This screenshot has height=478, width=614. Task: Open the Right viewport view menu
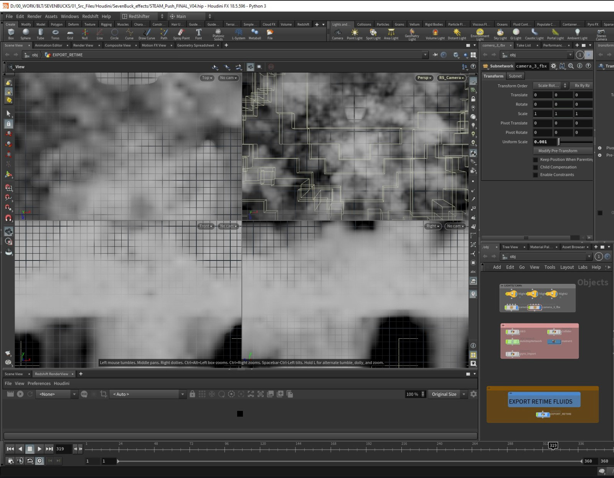[x=432, y=226]
